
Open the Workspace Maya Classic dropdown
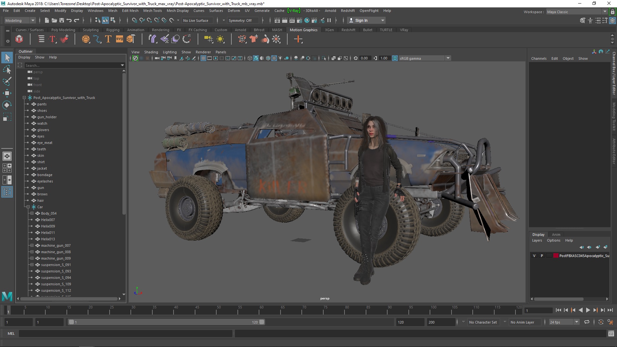[x=577, y=12]
